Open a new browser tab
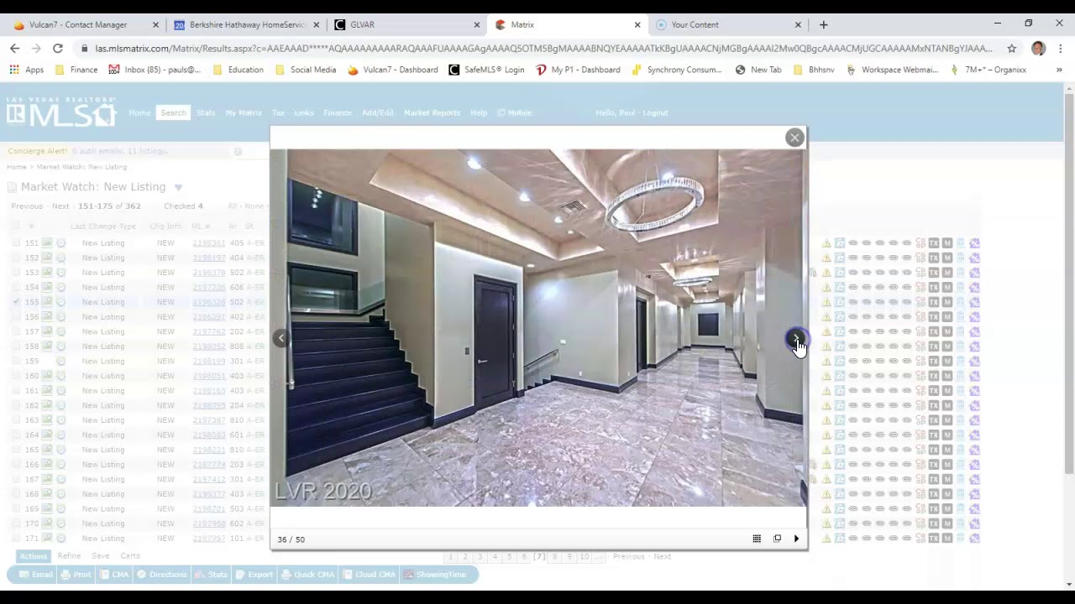 (823, 24)
